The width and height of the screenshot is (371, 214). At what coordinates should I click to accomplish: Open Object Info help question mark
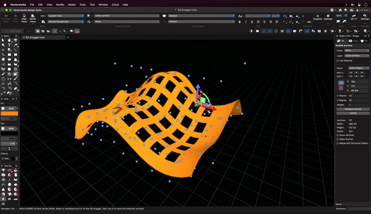click(368, 36)
